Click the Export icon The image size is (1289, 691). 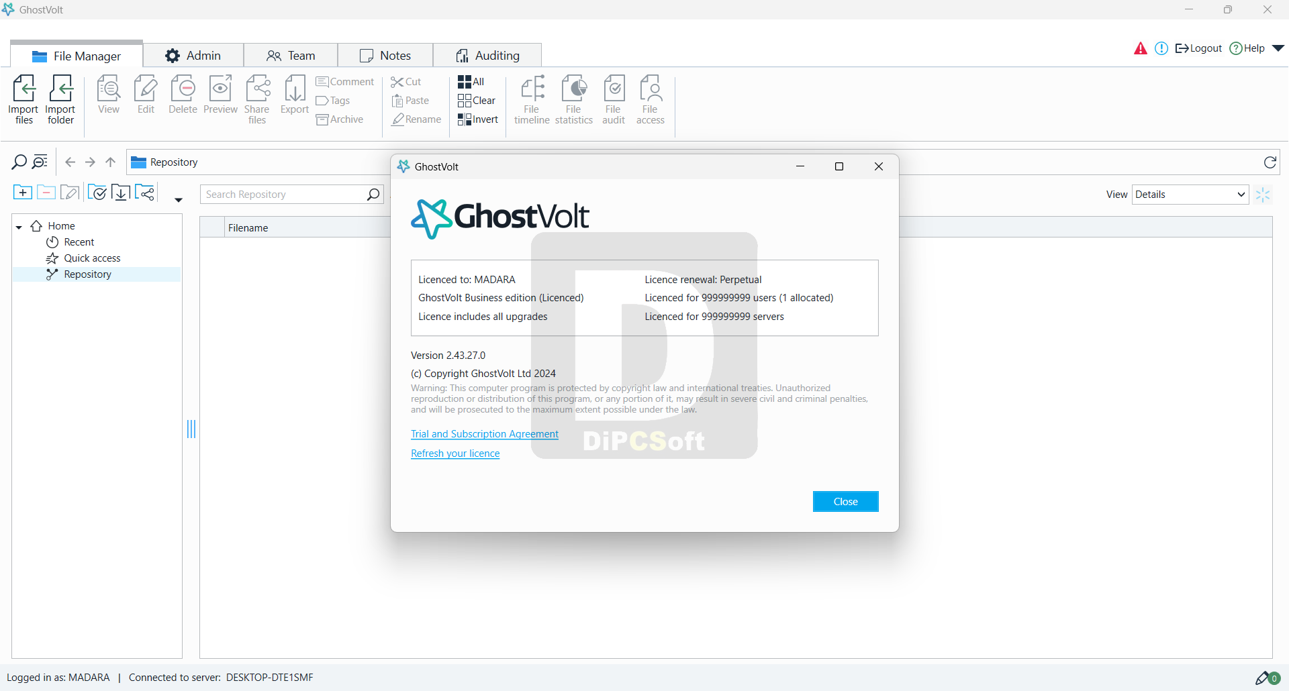[295, 95]
